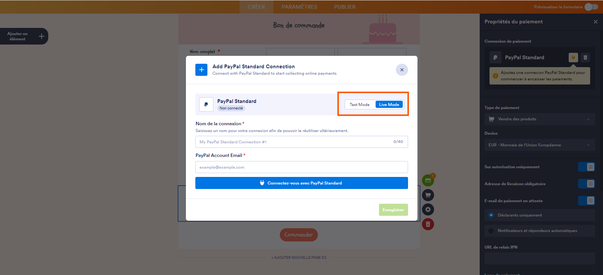Toggle Prévisualiser le formulaire switch
The height and width of the screenshot is (275, 603).
click(591, 7)
